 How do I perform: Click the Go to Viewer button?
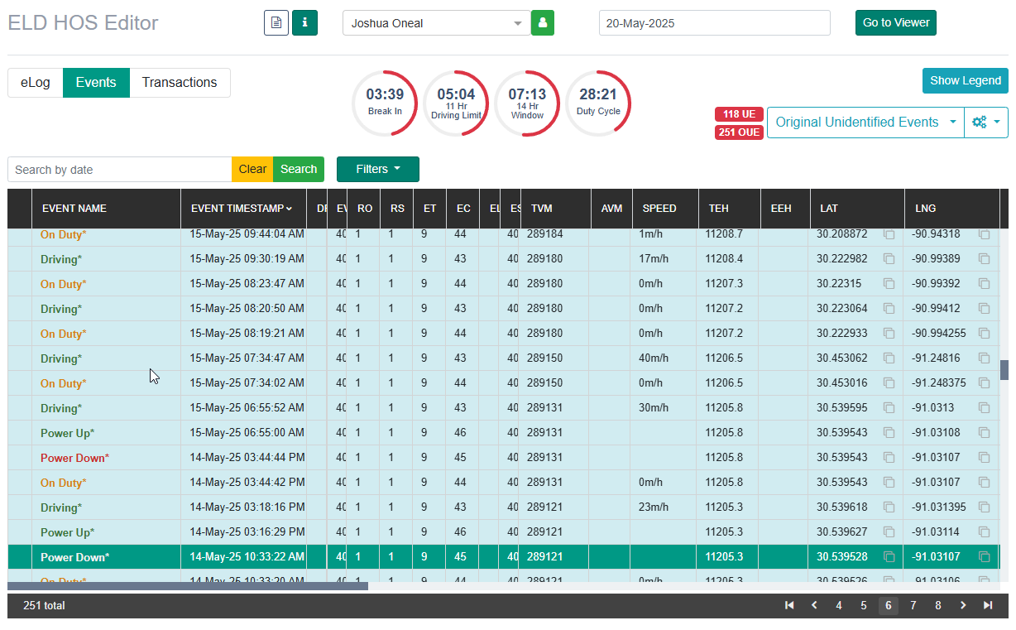click(896, 23)
